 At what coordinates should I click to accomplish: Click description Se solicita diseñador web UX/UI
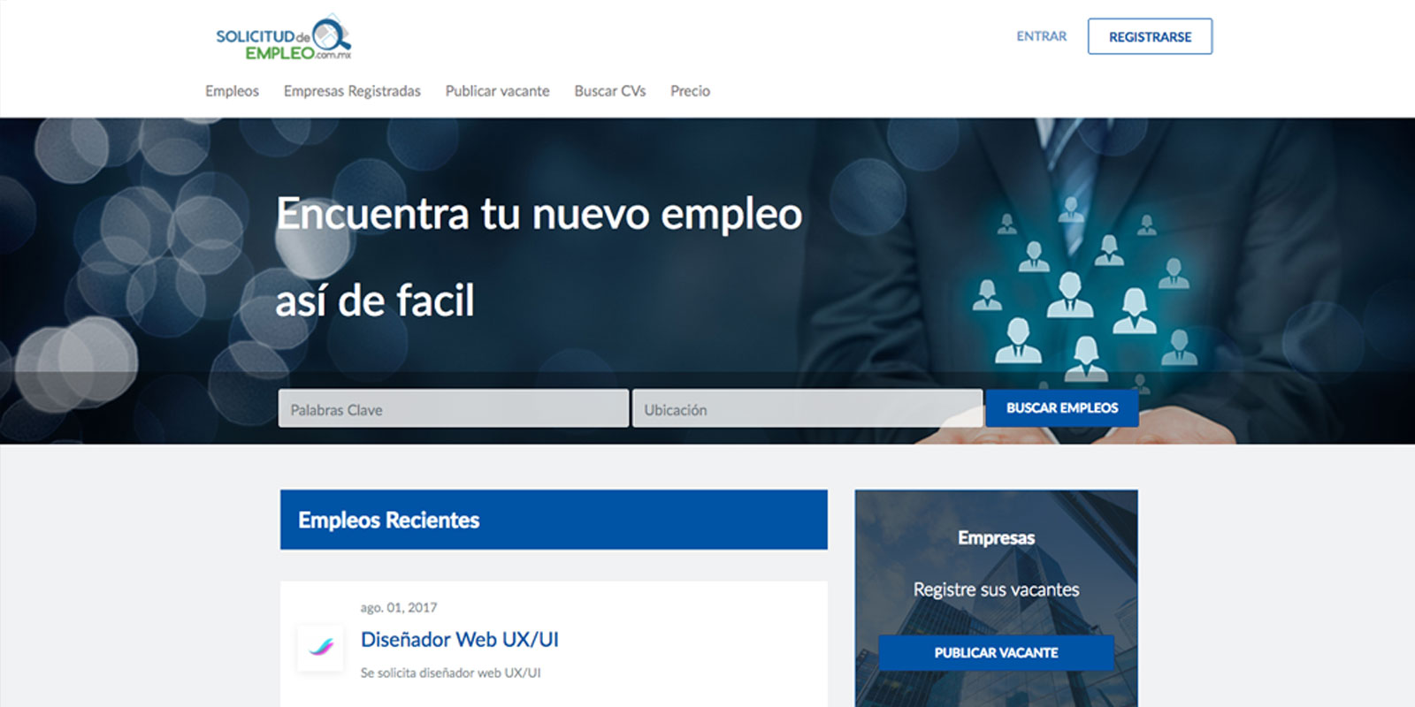pos(450,673)
